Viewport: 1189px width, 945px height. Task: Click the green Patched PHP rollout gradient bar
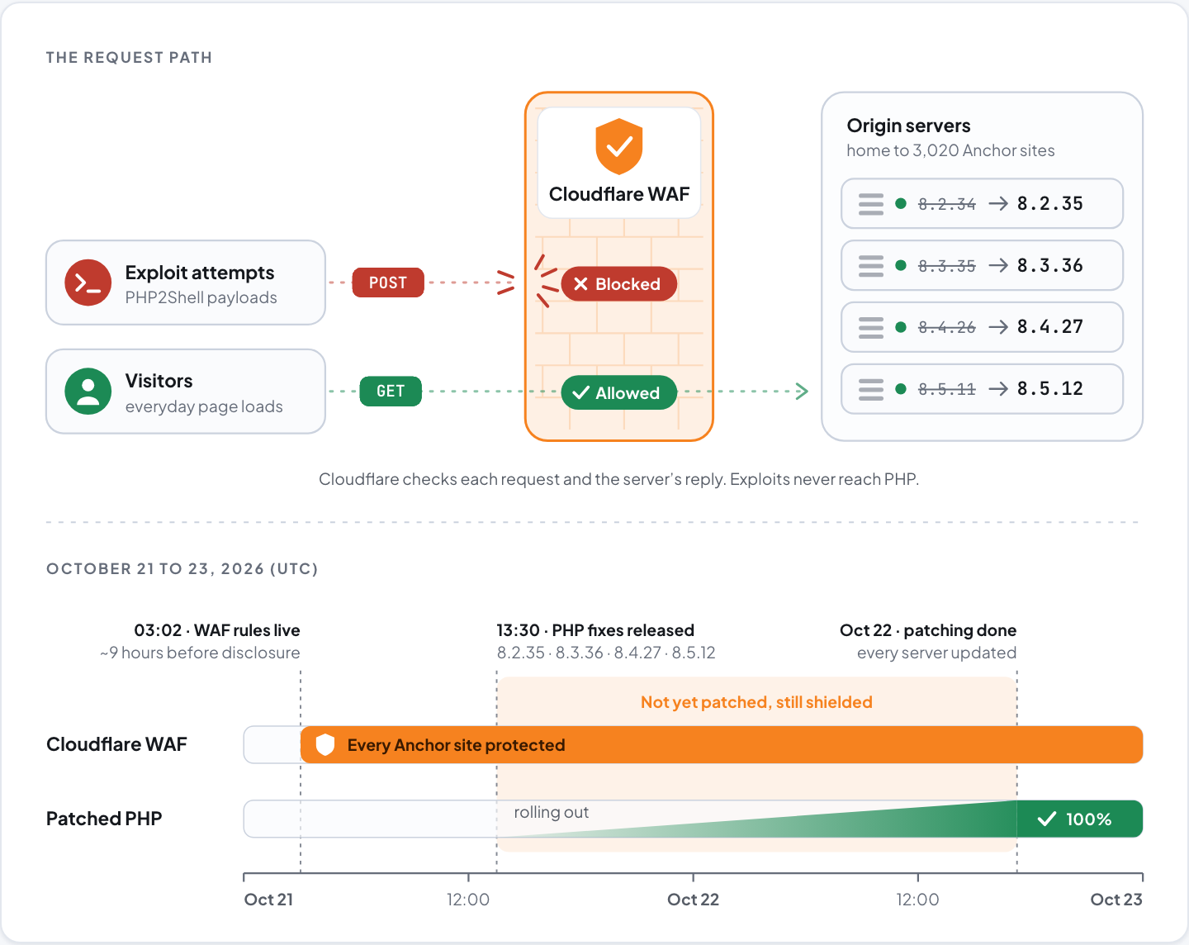[x=756, y=819]
